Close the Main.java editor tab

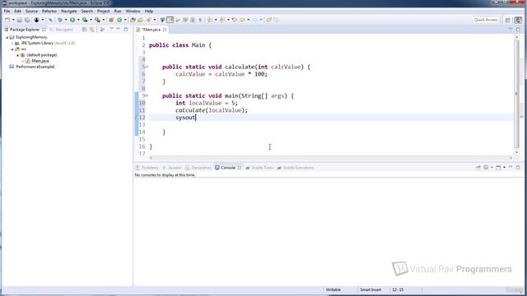[165, 30]
